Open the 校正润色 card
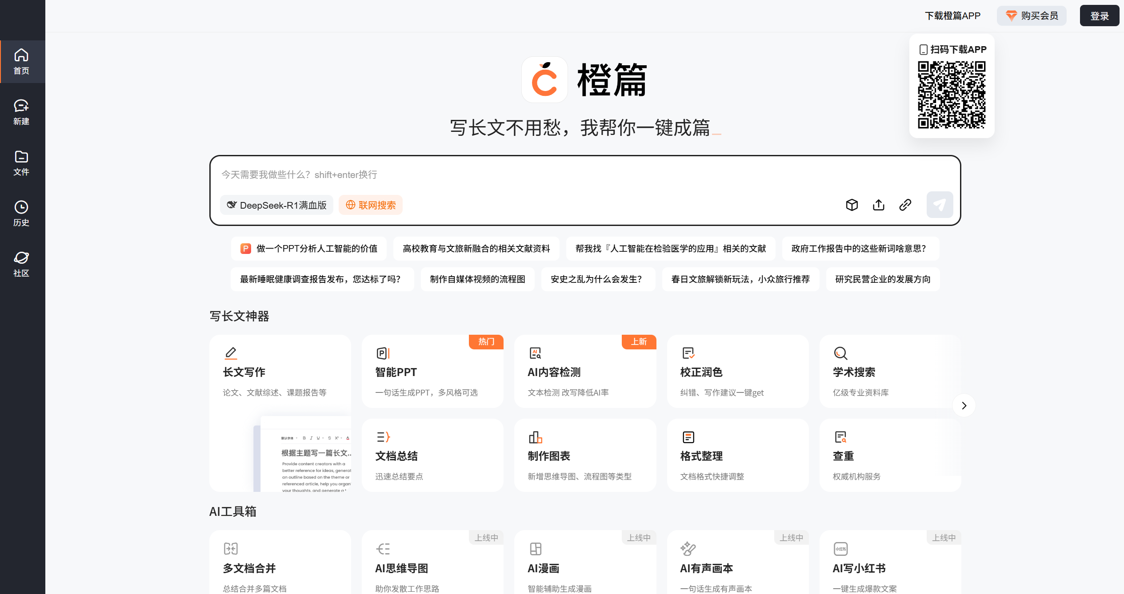Image resolution: width=1124 pixels, height=594 pixels. coord(738,371)
